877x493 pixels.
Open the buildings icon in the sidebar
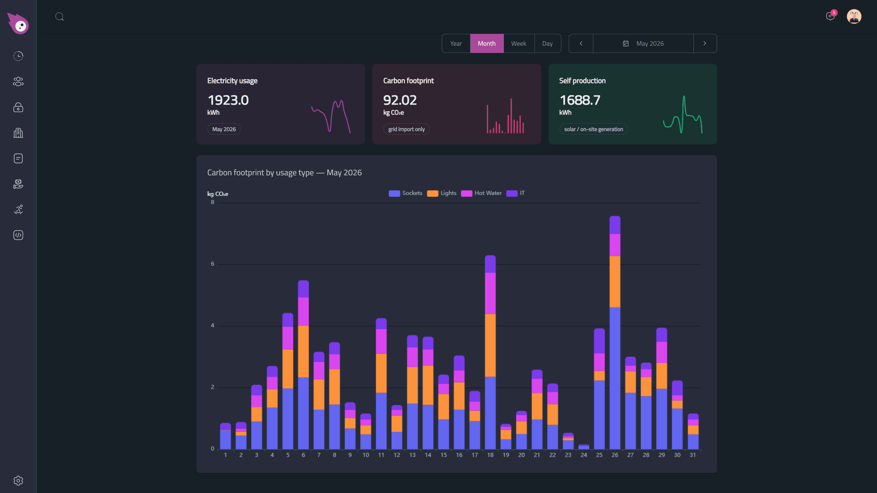tap(18, 133)
